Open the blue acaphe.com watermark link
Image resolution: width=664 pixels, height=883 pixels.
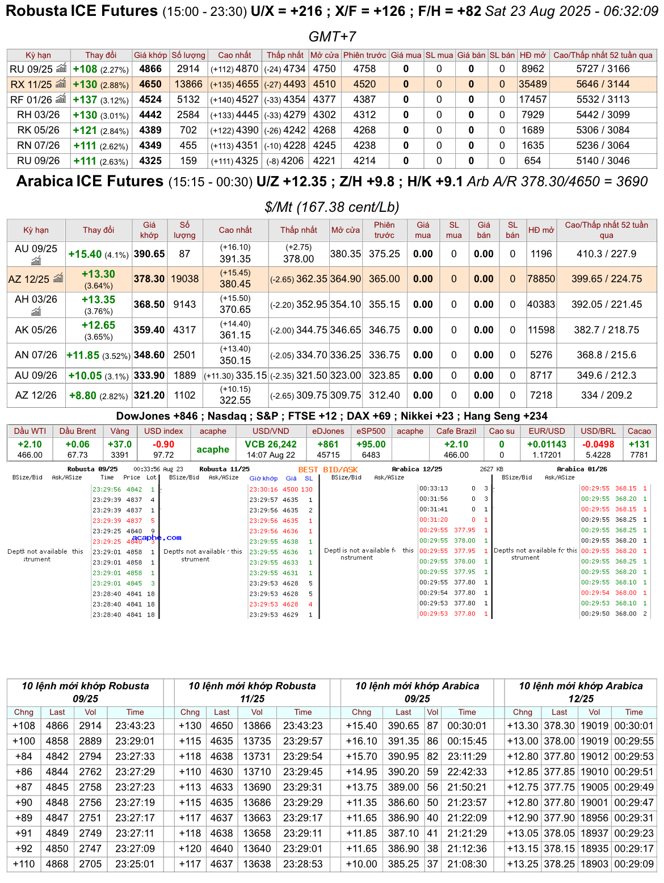click(157, 537)
